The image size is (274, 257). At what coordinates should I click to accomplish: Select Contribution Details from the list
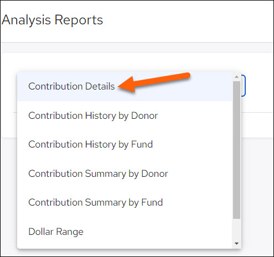125,86
